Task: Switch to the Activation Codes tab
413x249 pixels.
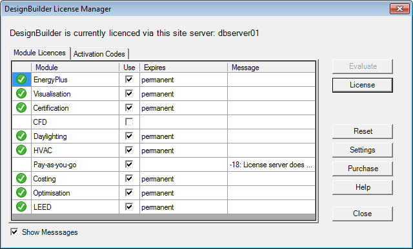Action: [99, 54]
